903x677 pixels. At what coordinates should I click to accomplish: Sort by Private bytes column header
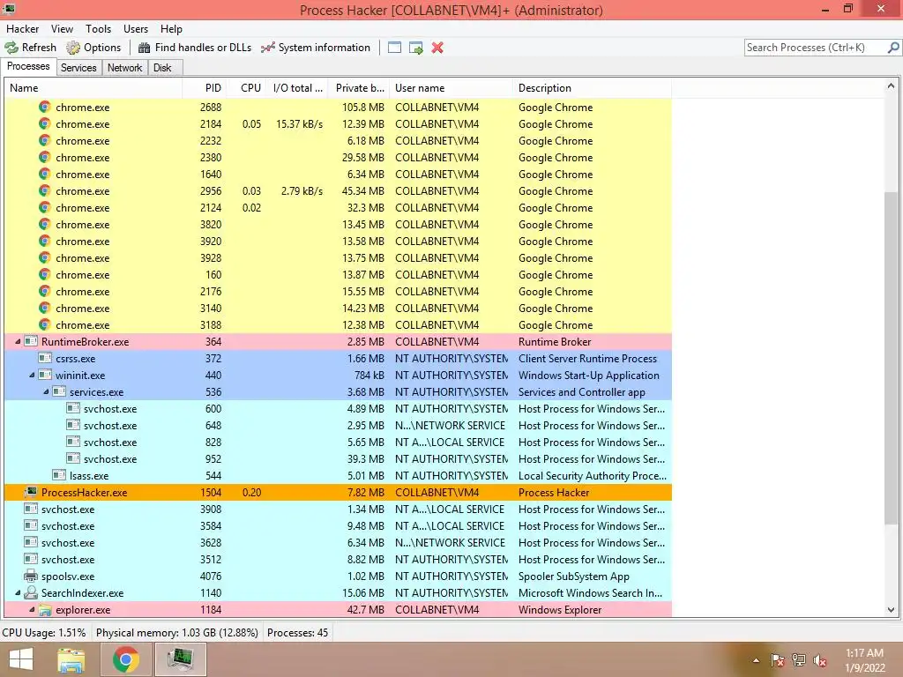(359, 88)
